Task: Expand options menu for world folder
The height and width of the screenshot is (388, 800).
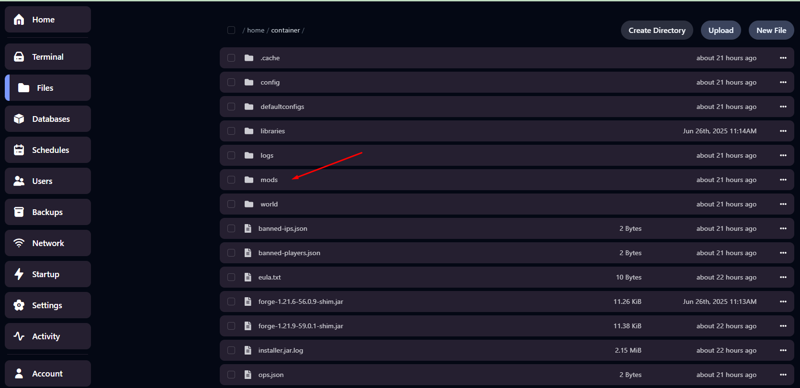Action: pyautogui.click(x=783, y=204)
